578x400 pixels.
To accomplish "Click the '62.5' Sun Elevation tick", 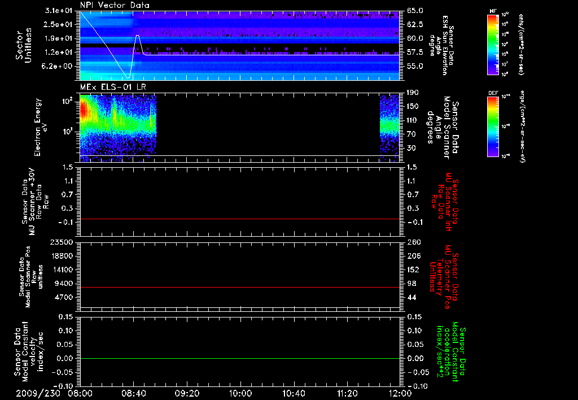I will [x=415, y=24].
